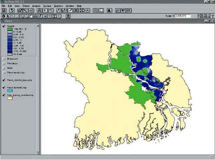This screenshot has width=215, height=160.
Task: Select the Identify tool
Action: [x=3, y=16]
